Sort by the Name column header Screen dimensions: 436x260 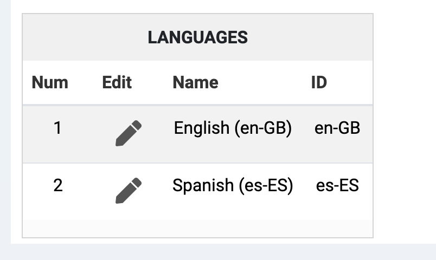point(195,82)
